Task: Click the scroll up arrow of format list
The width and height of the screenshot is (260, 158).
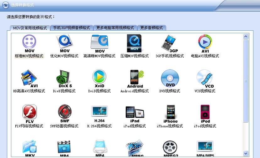Action: pos(246,36)
